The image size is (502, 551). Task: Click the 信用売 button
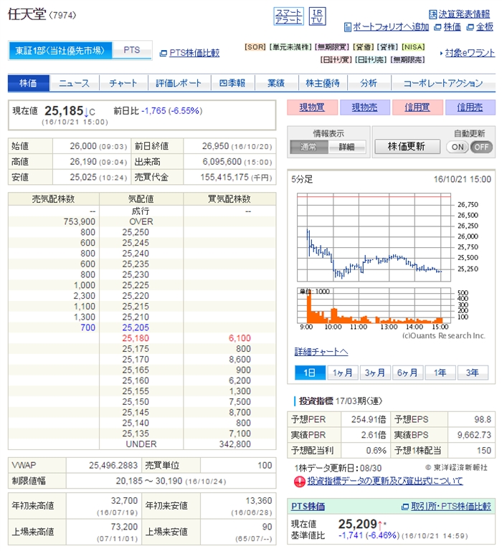tap(470, 107)
